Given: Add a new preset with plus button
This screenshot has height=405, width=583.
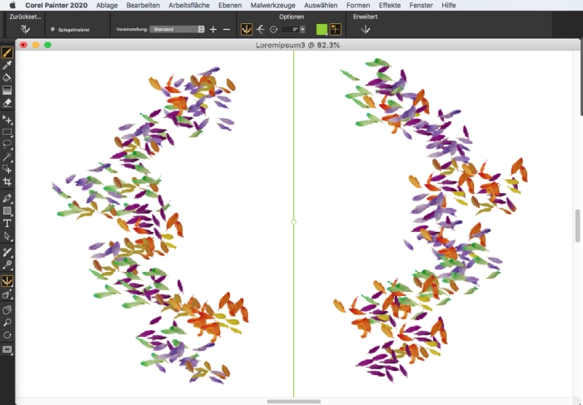Looking at the screenshot, I should (213, 29).
